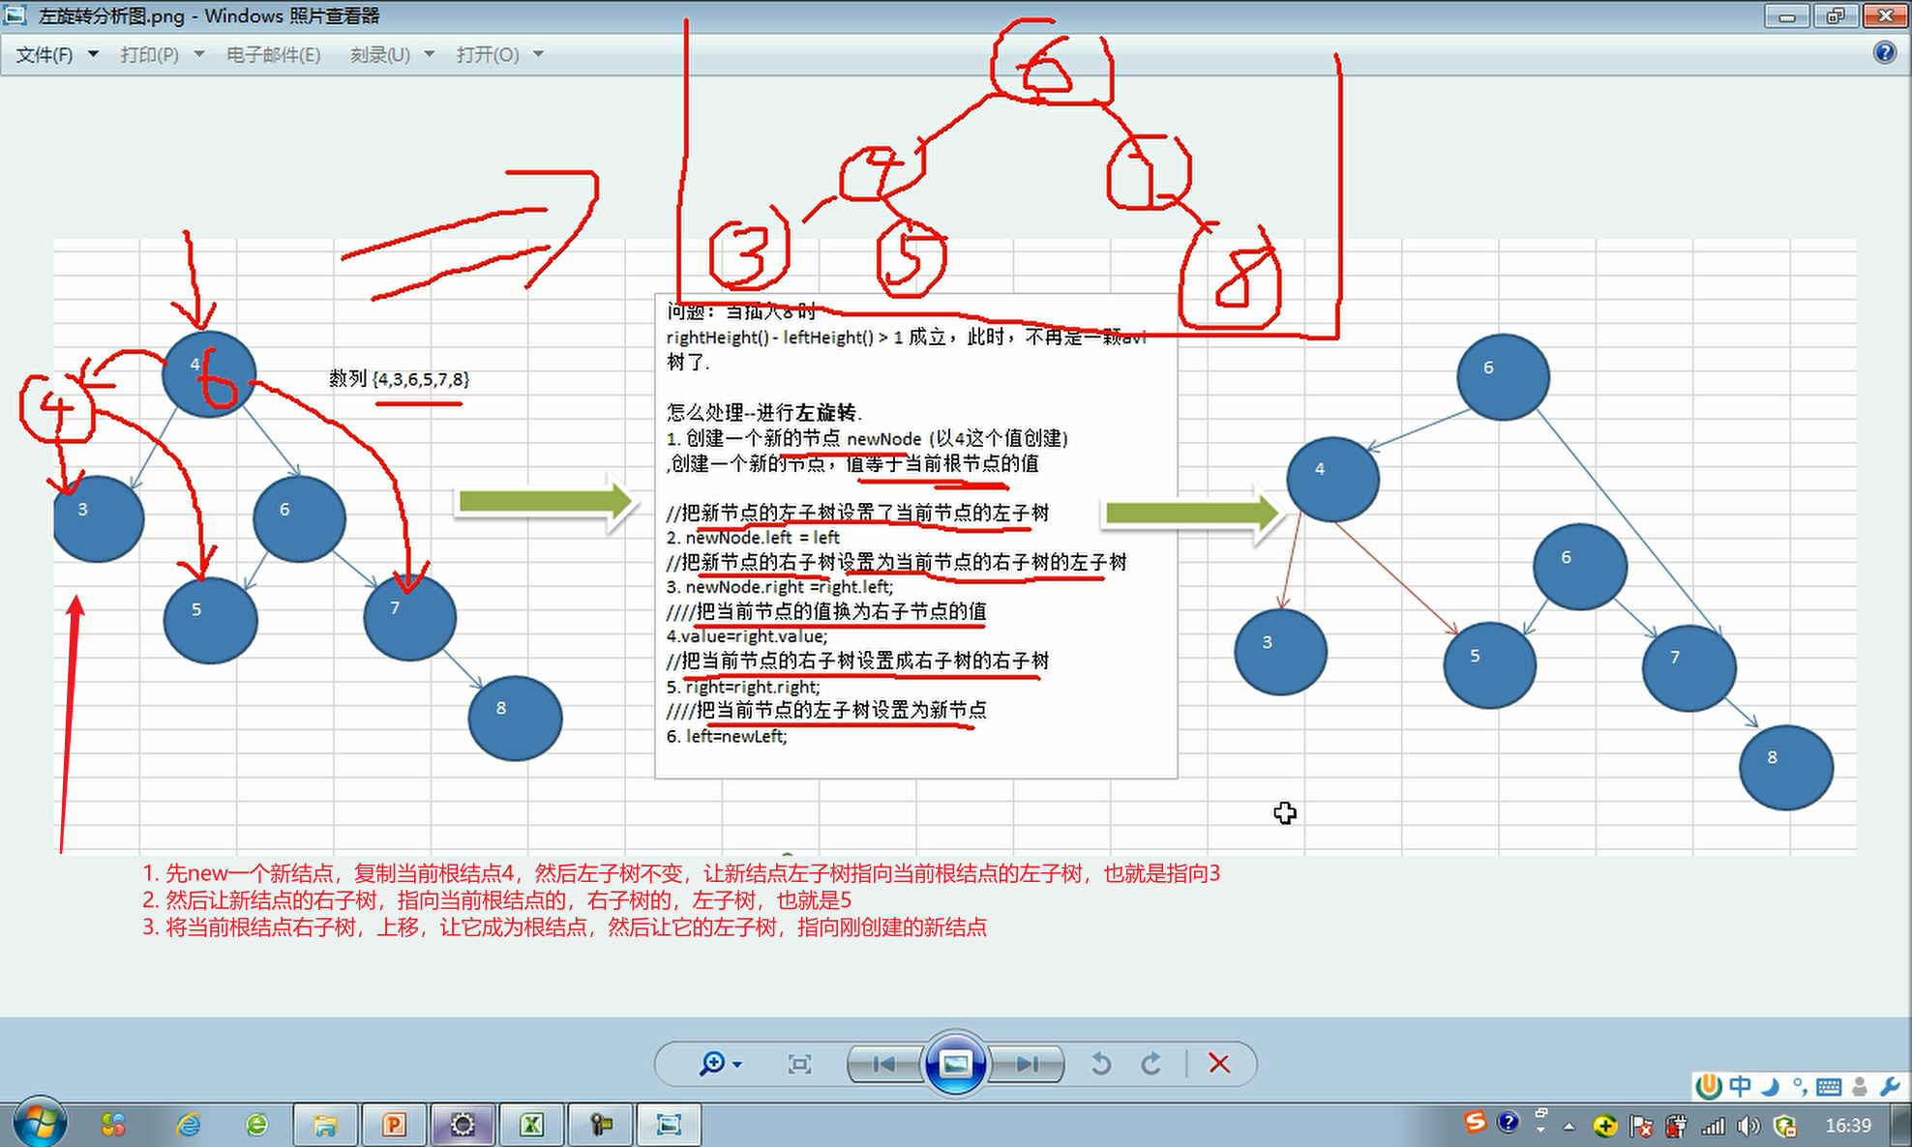Open Internet Explorer from the taskbar
Viewport: 1912px width, 1147px height.
[x=188, y=1125]
